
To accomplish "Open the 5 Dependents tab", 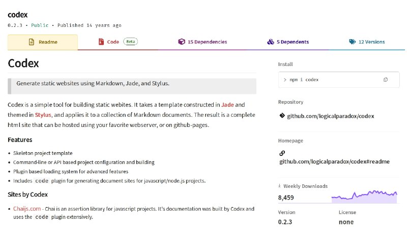I will [288, 42].
